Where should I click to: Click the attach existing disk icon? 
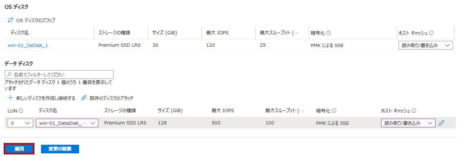(x=84, y=98)
